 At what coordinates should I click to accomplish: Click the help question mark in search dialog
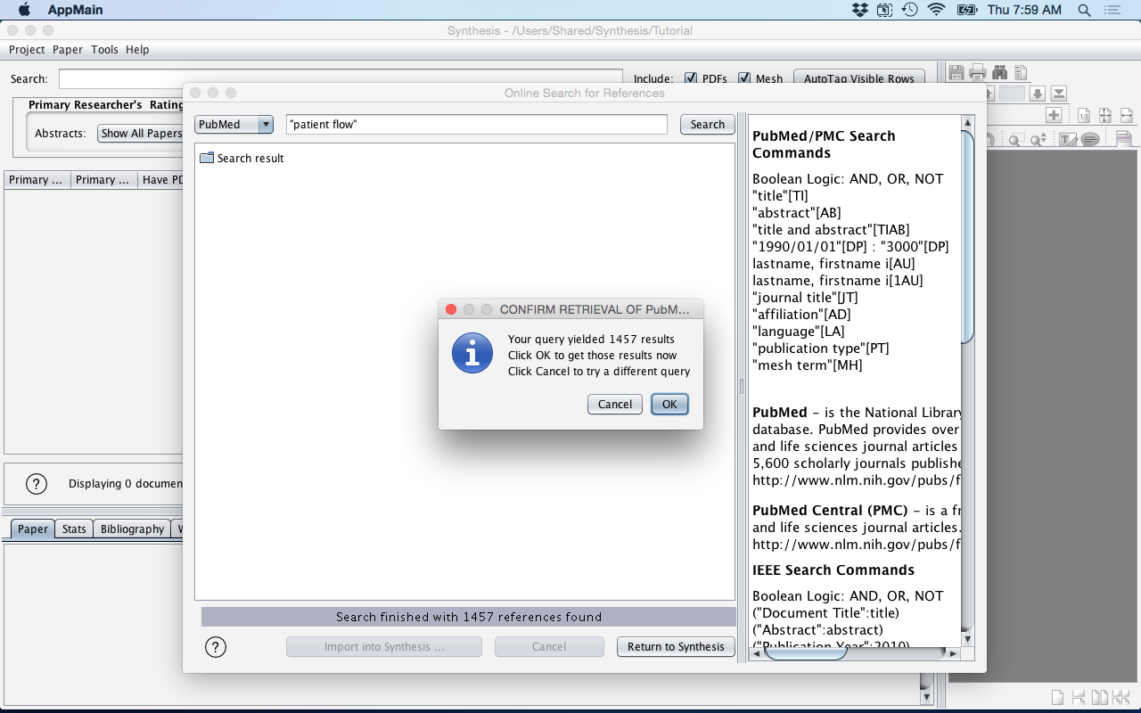[x=216, y=647]
